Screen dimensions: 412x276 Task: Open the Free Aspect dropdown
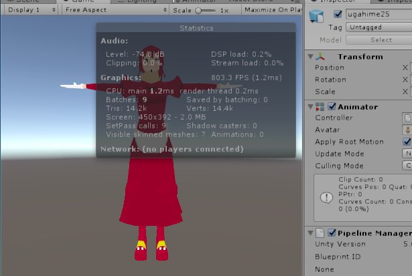click(x=116, y=10)
